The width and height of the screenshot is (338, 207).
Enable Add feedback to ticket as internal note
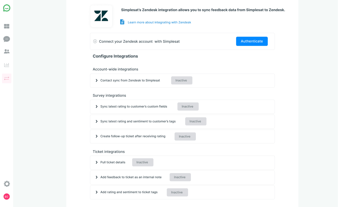[x=180, y=177]
